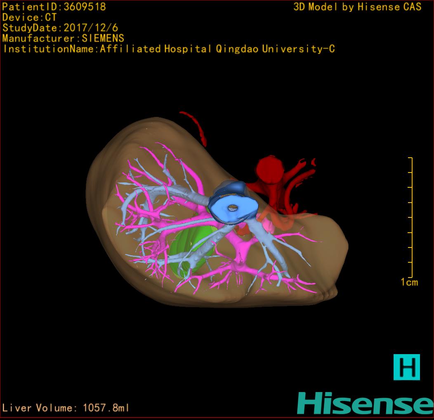Click the 1cm scale label

[409, 282]
